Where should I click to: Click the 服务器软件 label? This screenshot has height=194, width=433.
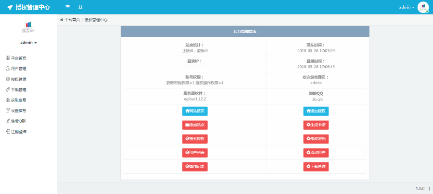point(195,93)
